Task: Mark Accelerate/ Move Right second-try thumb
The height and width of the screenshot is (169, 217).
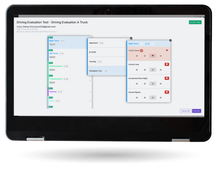Action: (145, 84)
